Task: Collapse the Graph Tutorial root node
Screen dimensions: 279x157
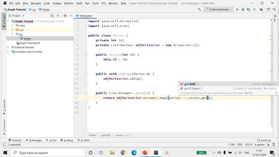Action: click(8, 21)
